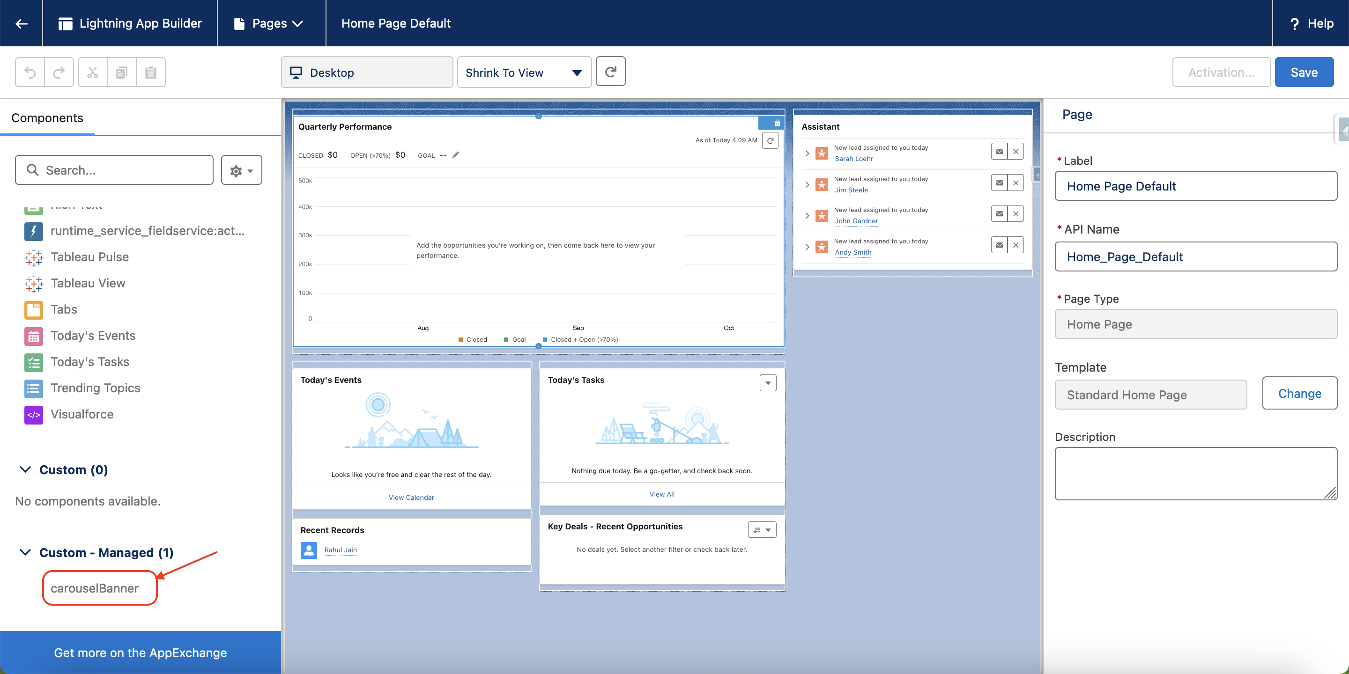Screen dimensions: 1349x674
Task: Click email icon for Sarah Loehr lead
Action: 999,151
